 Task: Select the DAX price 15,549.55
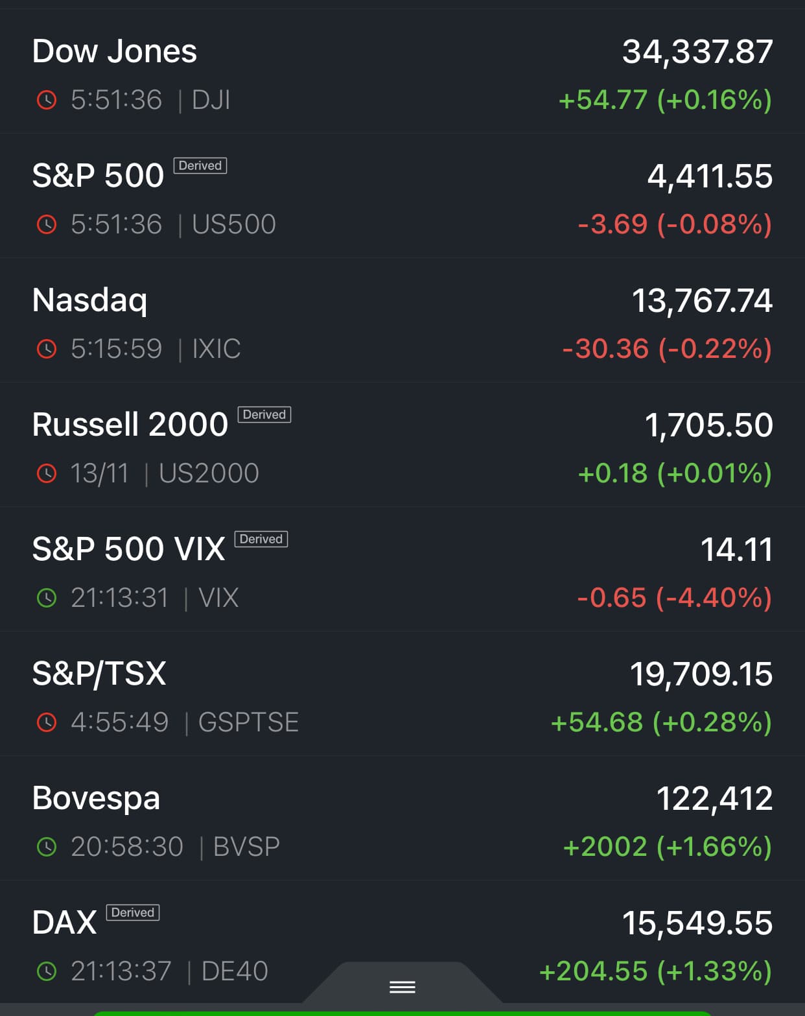(x=697, y=923)
